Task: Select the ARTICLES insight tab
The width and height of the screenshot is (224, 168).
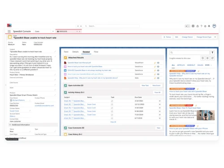Action: tap(181, 65)
